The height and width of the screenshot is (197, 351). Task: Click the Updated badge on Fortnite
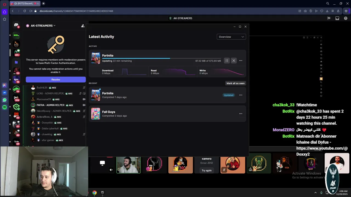pyautogui.click(x=228, y=95)
